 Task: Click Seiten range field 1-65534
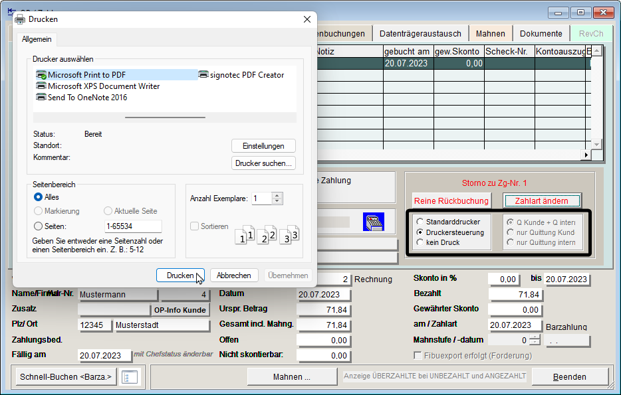(x=133, y=226)
